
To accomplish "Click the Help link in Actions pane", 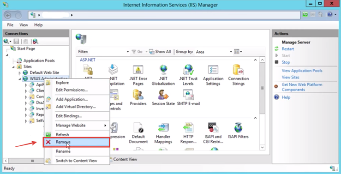I will tap(286, 97).
